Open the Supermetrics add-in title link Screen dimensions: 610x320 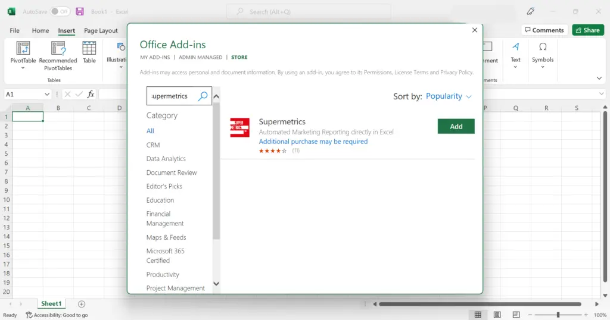(x=282, y=121)
